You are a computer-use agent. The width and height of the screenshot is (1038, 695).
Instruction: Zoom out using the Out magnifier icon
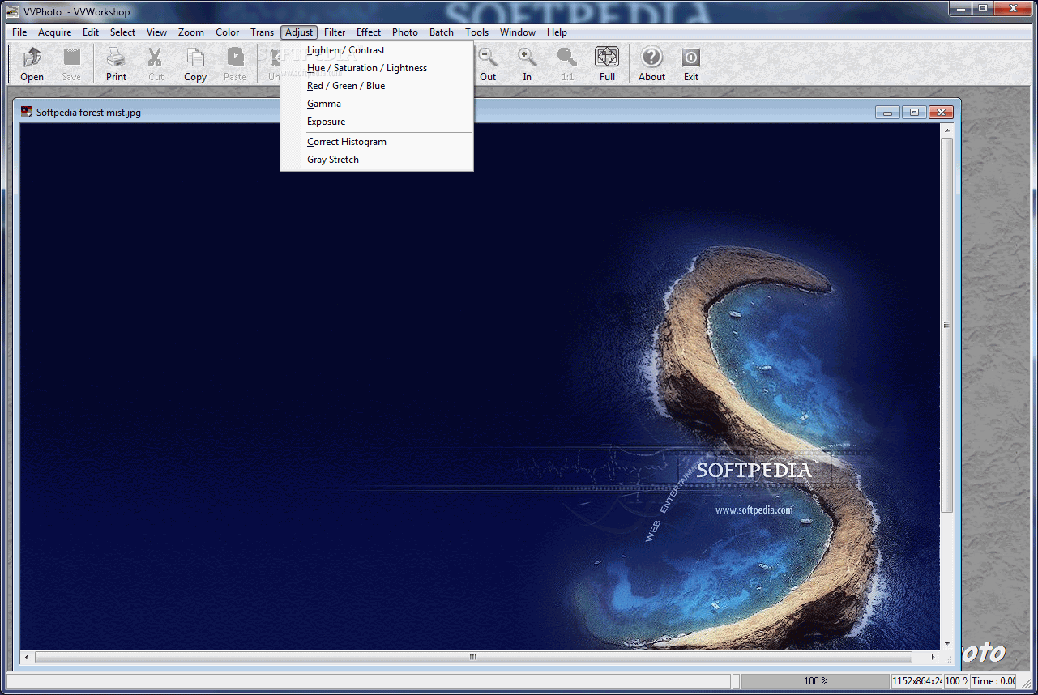pyautogui.click(x=488, y=64)
